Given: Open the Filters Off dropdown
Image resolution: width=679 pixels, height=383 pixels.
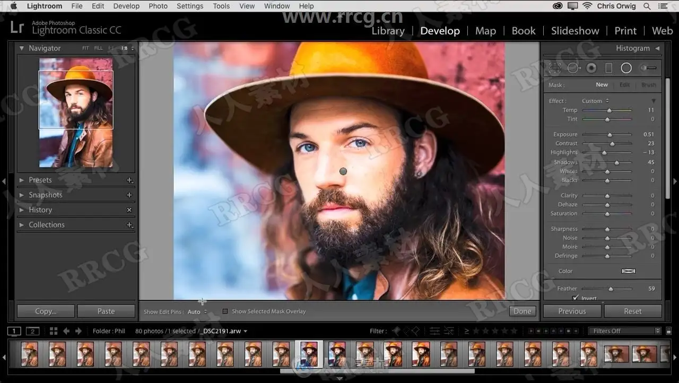Looking at the screenshot, I should click(625, 331).
